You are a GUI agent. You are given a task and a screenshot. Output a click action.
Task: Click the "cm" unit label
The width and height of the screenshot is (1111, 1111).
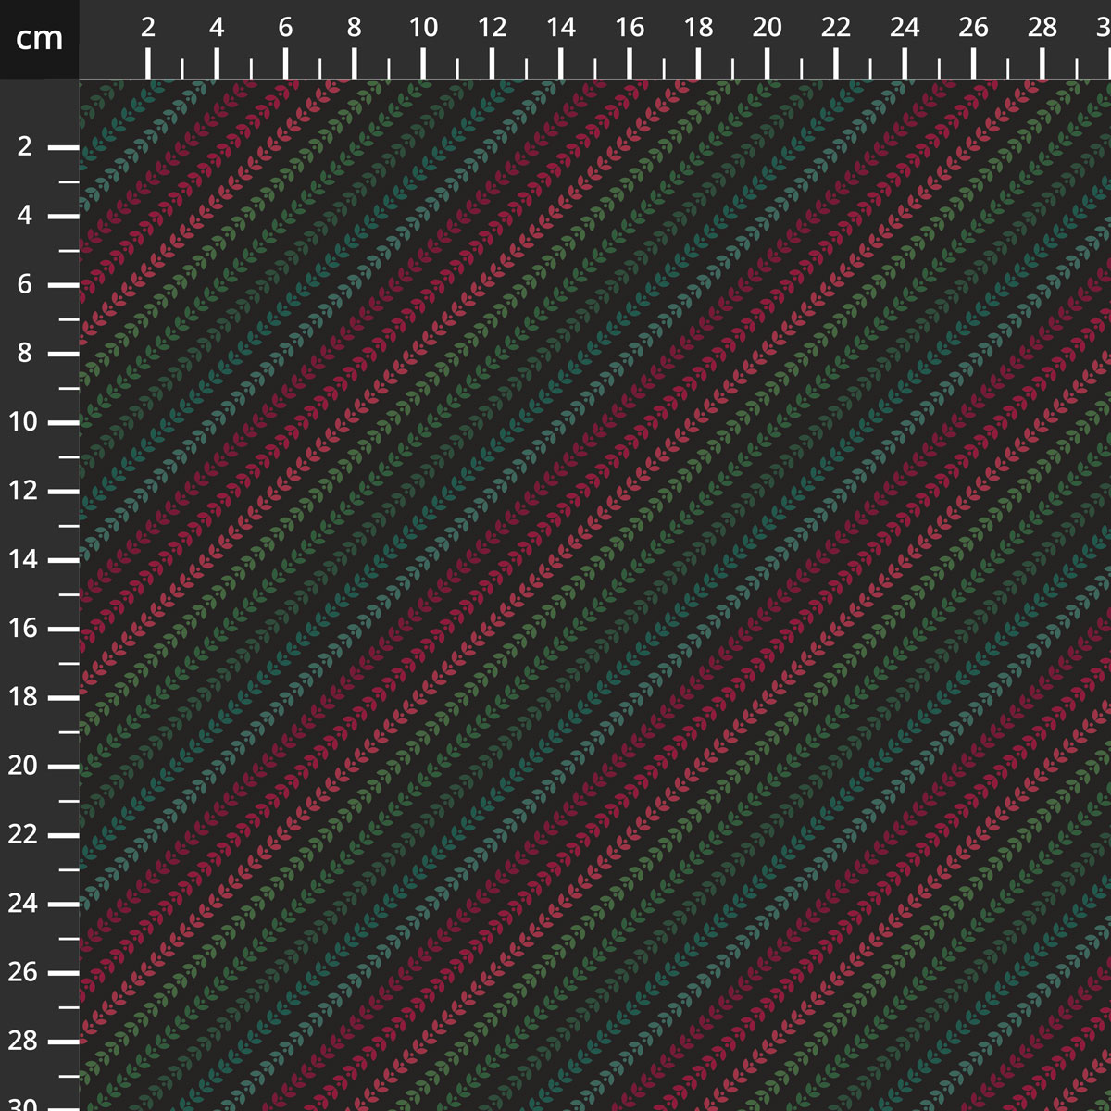39,39
